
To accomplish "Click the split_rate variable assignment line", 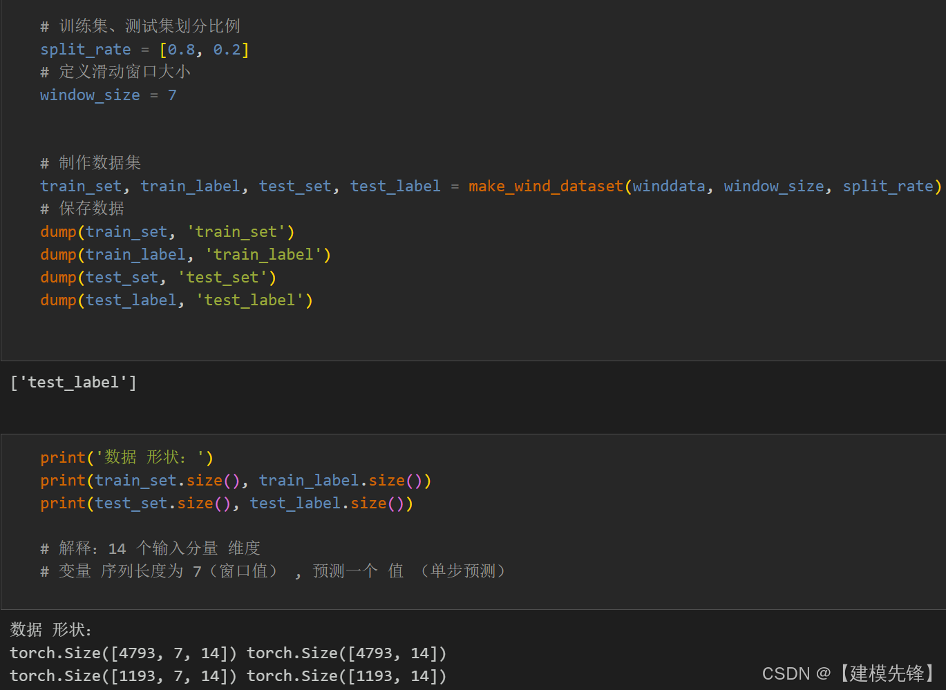I will (143, 48).
